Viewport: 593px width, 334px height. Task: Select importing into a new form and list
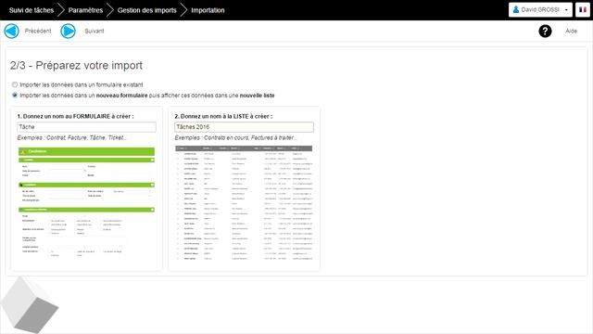point(15,95)
